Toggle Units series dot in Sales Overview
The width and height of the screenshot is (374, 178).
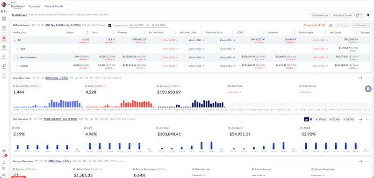pyautogui.click(x=86, y=86)
